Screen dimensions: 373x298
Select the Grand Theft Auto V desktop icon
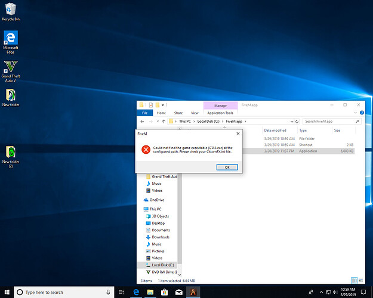tap(10, 67)
